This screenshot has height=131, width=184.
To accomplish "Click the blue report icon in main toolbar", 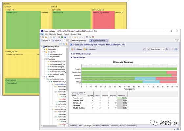I will click(x=65, y=37).
